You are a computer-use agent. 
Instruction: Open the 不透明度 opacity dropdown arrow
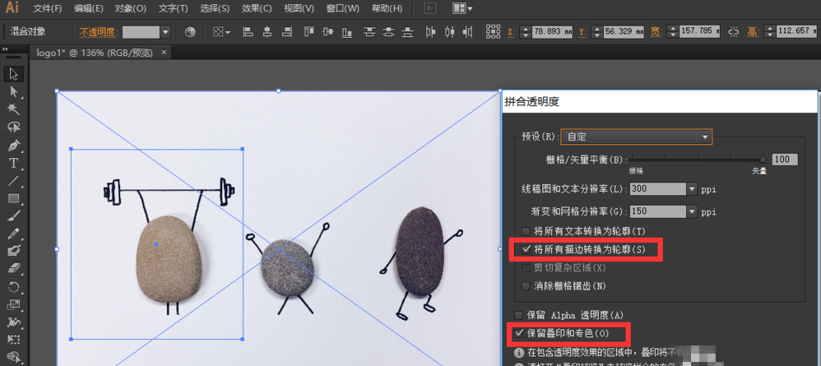(x=165, y=32)
